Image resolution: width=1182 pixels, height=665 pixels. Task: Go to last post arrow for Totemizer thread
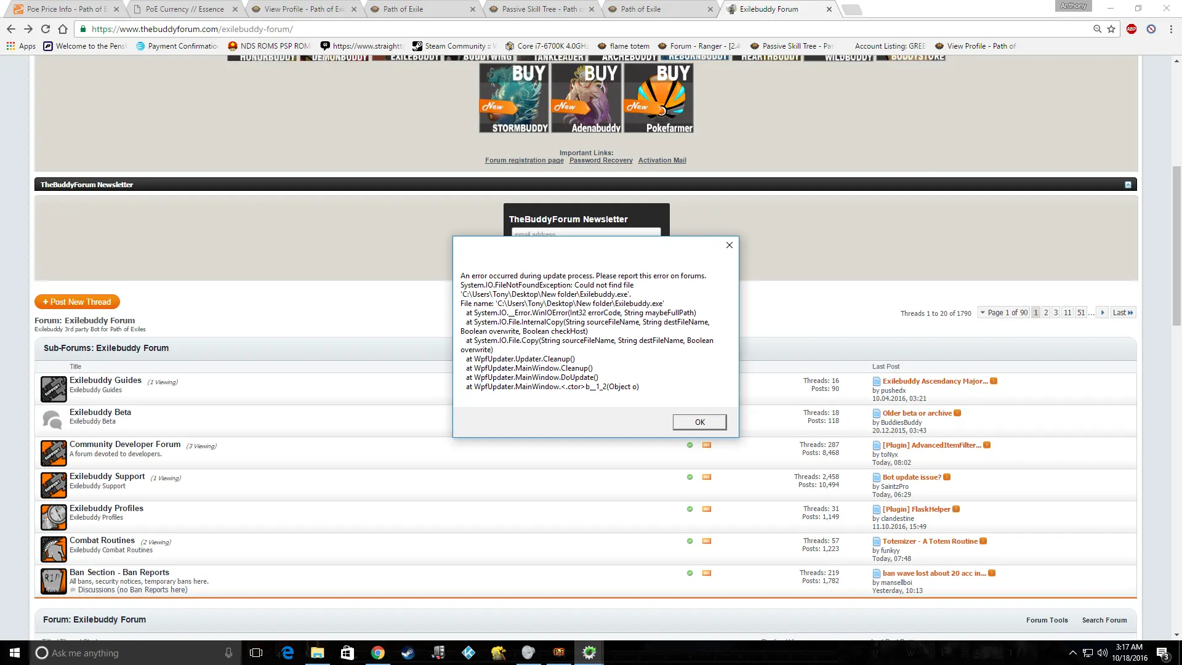tap(983, 541)
